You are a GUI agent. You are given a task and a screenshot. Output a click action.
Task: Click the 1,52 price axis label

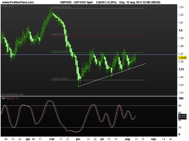coord(181,92)
